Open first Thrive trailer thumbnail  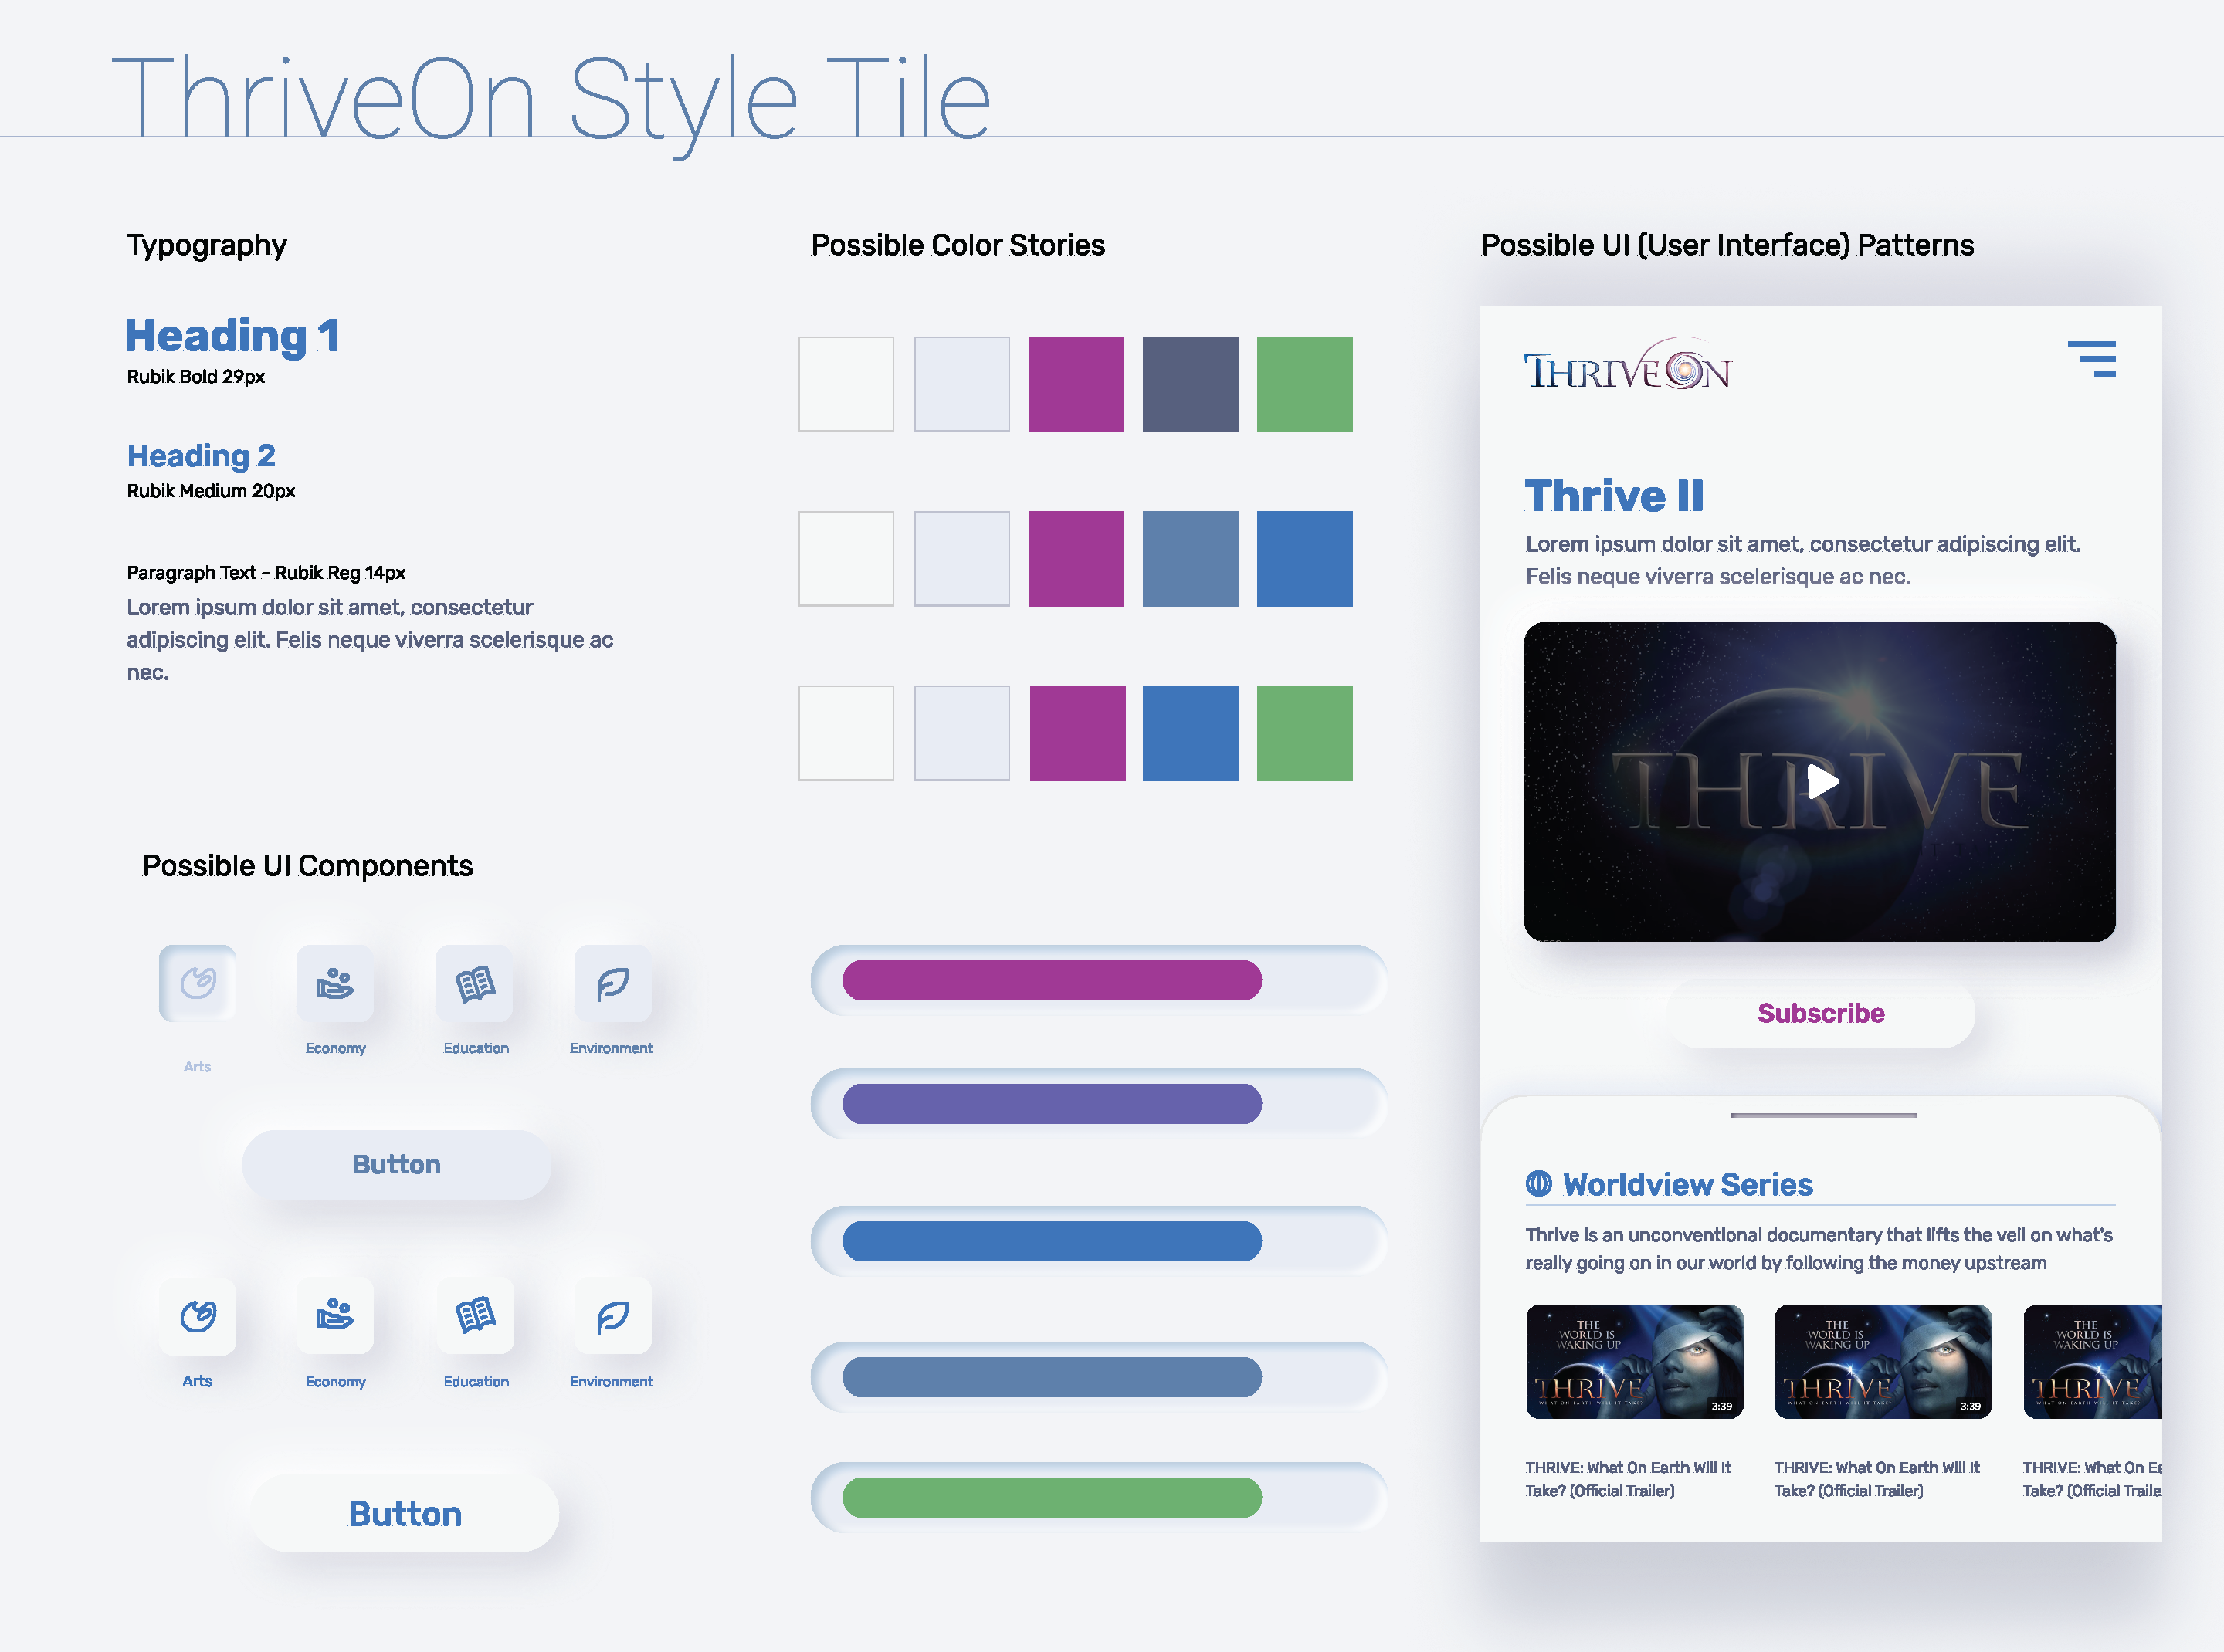click(x=1634, y=1361)
